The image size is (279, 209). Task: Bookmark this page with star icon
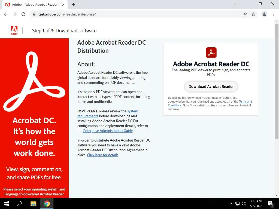click(x=253, y=14)
